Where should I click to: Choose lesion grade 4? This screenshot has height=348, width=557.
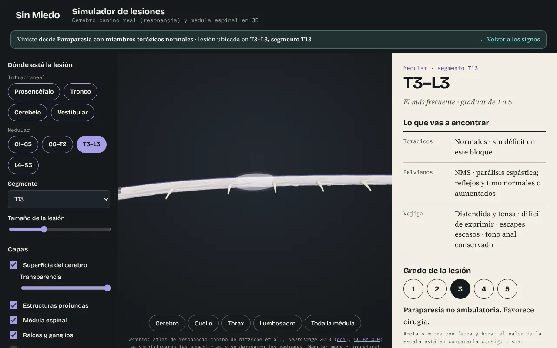click(484, 289)
